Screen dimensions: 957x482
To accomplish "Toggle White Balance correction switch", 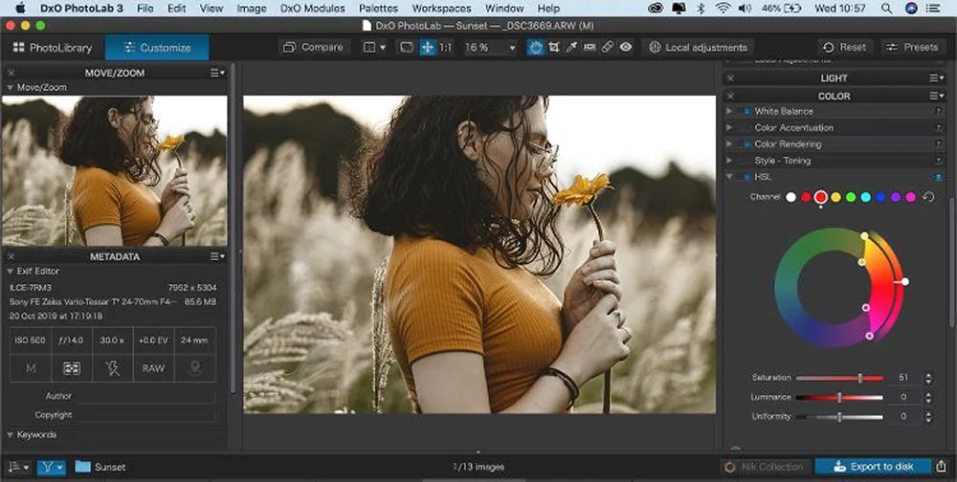I will coord(746,111).
